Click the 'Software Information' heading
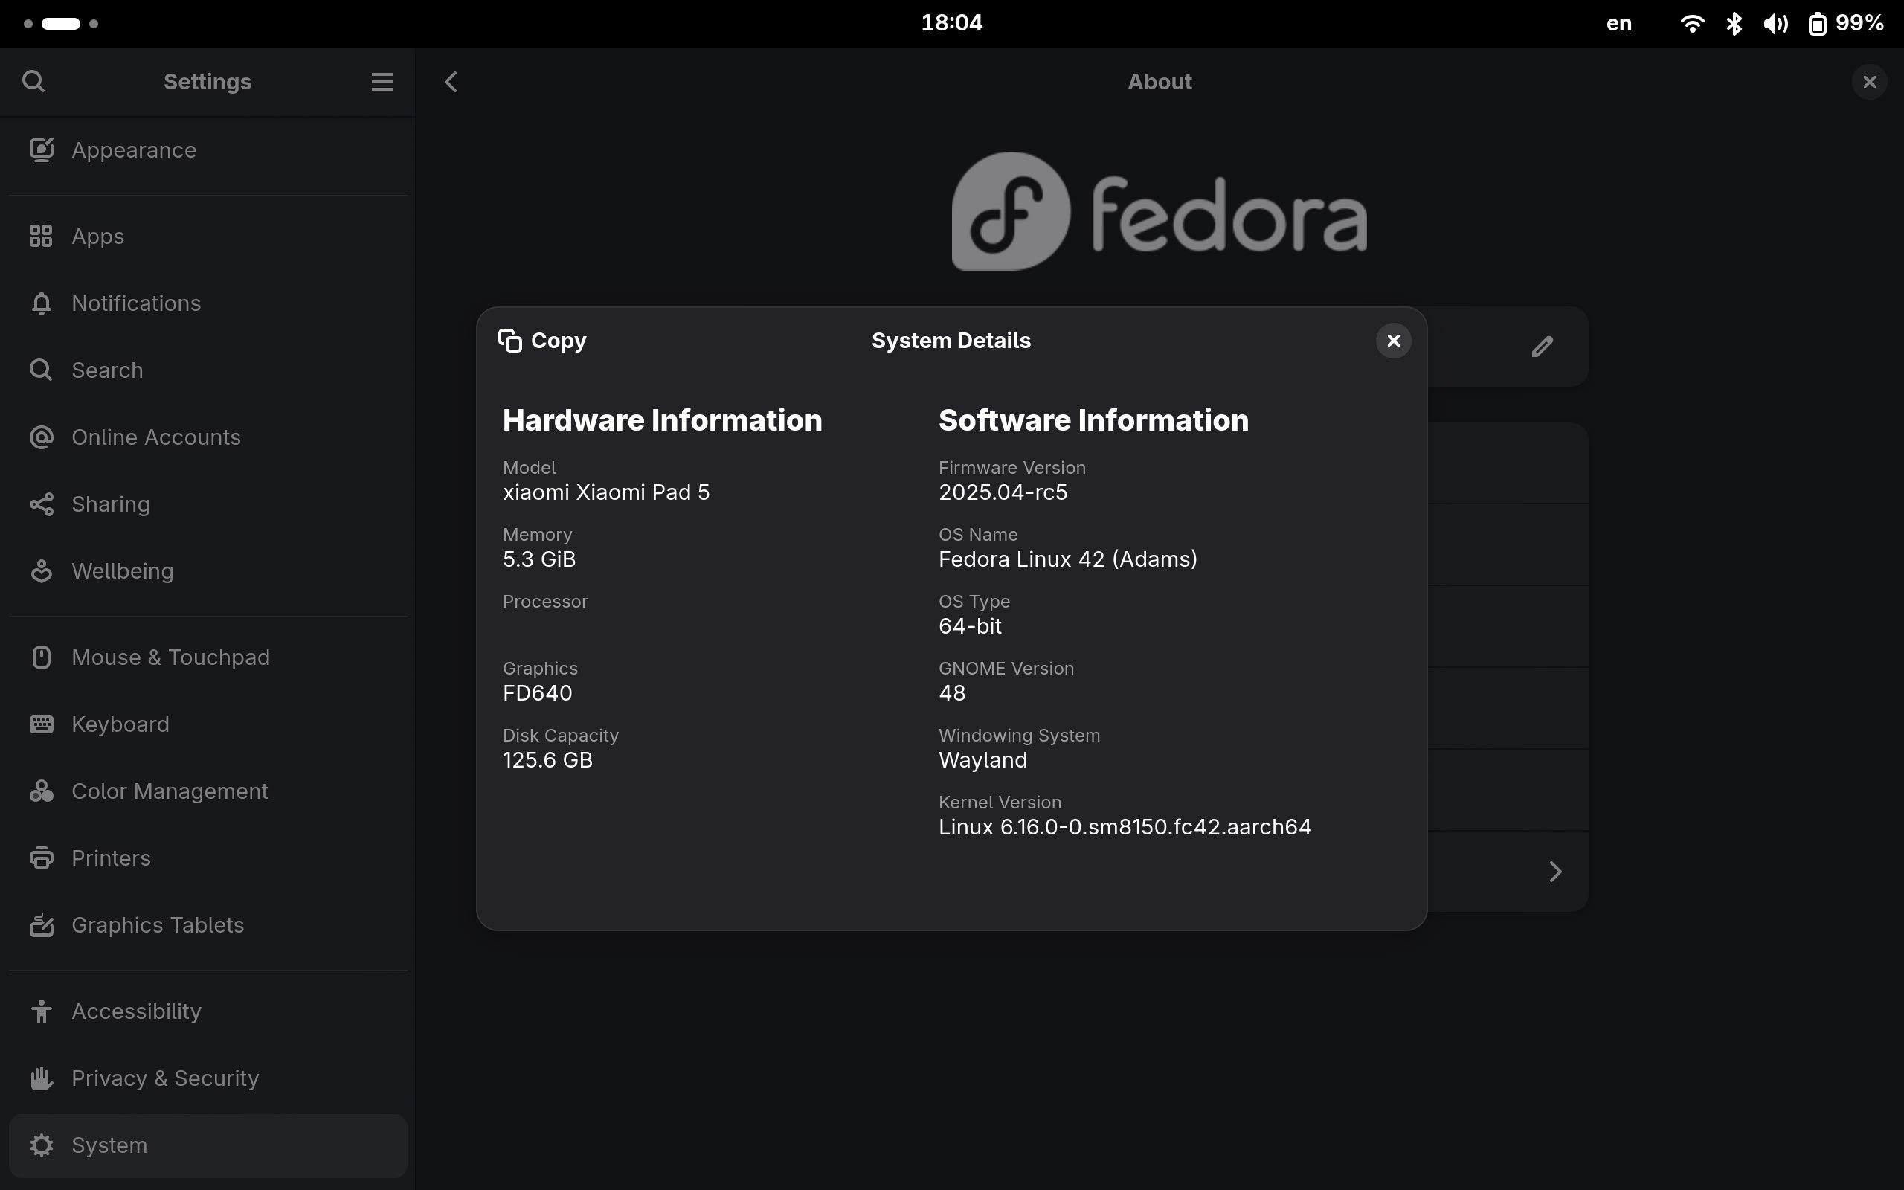Viewport: 1904px width, 1190px height. coord(1093,420)
